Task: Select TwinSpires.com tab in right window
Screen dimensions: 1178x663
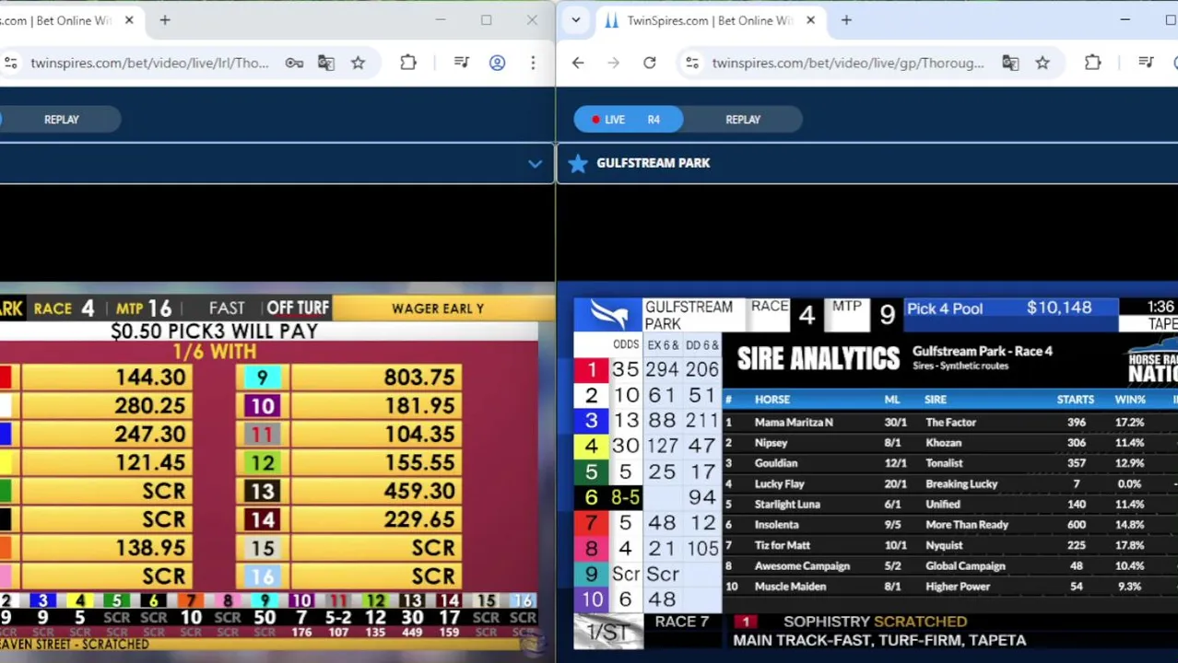Action: tap(710, 20)
